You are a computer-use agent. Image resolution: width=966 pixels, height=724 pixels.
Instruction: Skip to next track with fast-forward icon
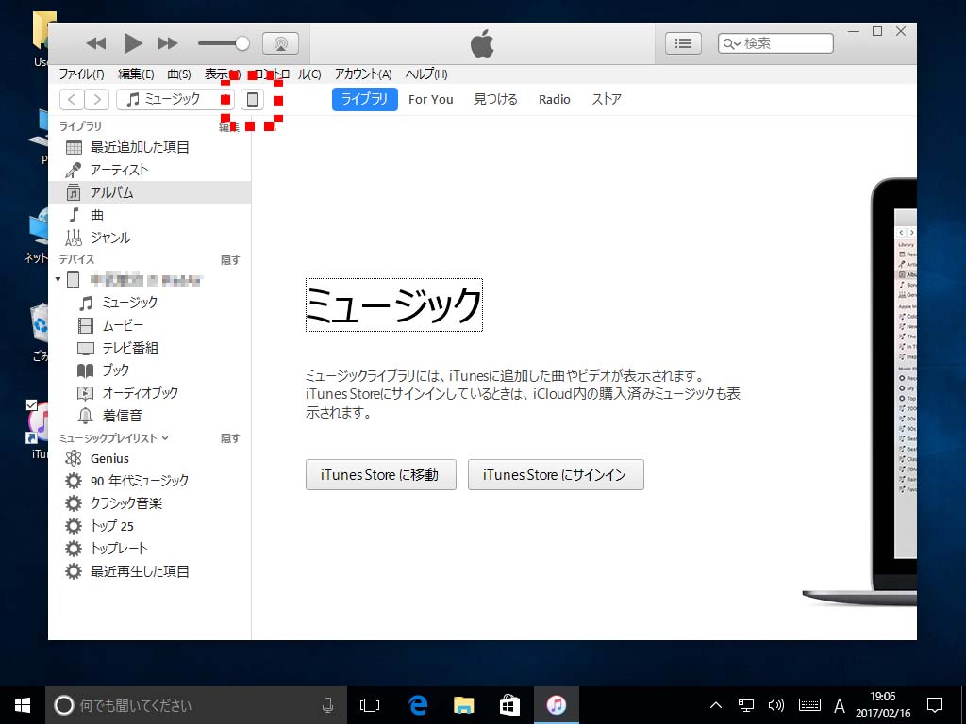(168, 43)
